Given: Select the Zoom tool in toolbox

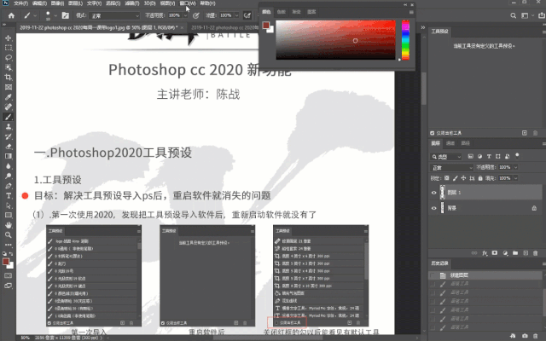Looking at the screenshot, I should click(x=9, y=235).
